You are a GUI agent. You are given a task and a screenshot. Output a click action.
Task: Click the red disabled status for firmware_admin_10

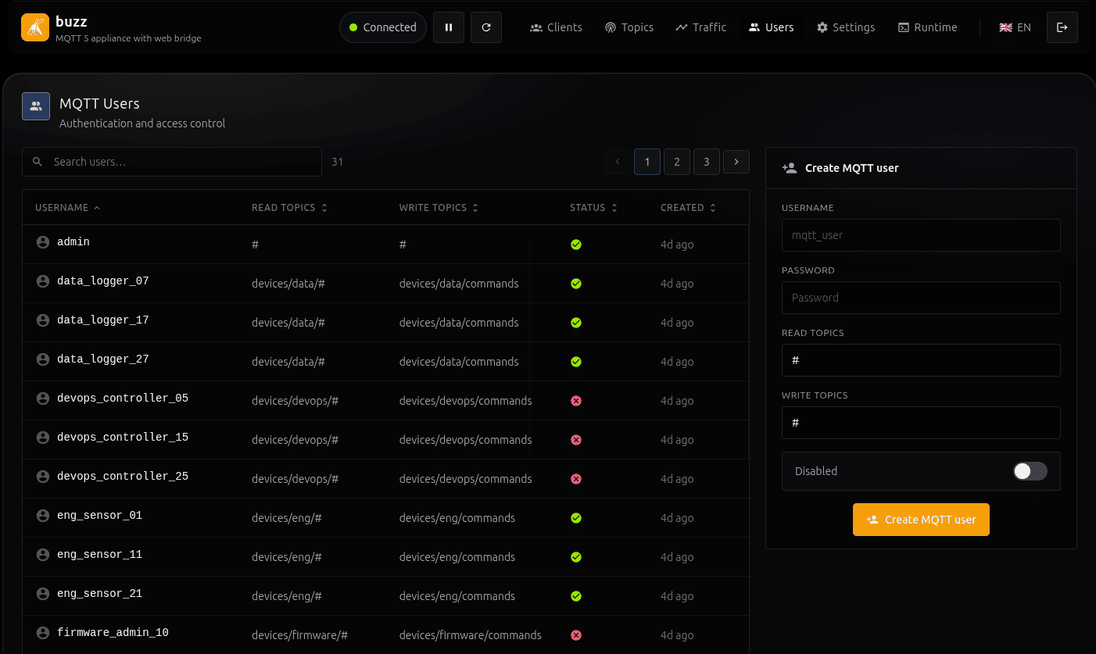point(576,635)
